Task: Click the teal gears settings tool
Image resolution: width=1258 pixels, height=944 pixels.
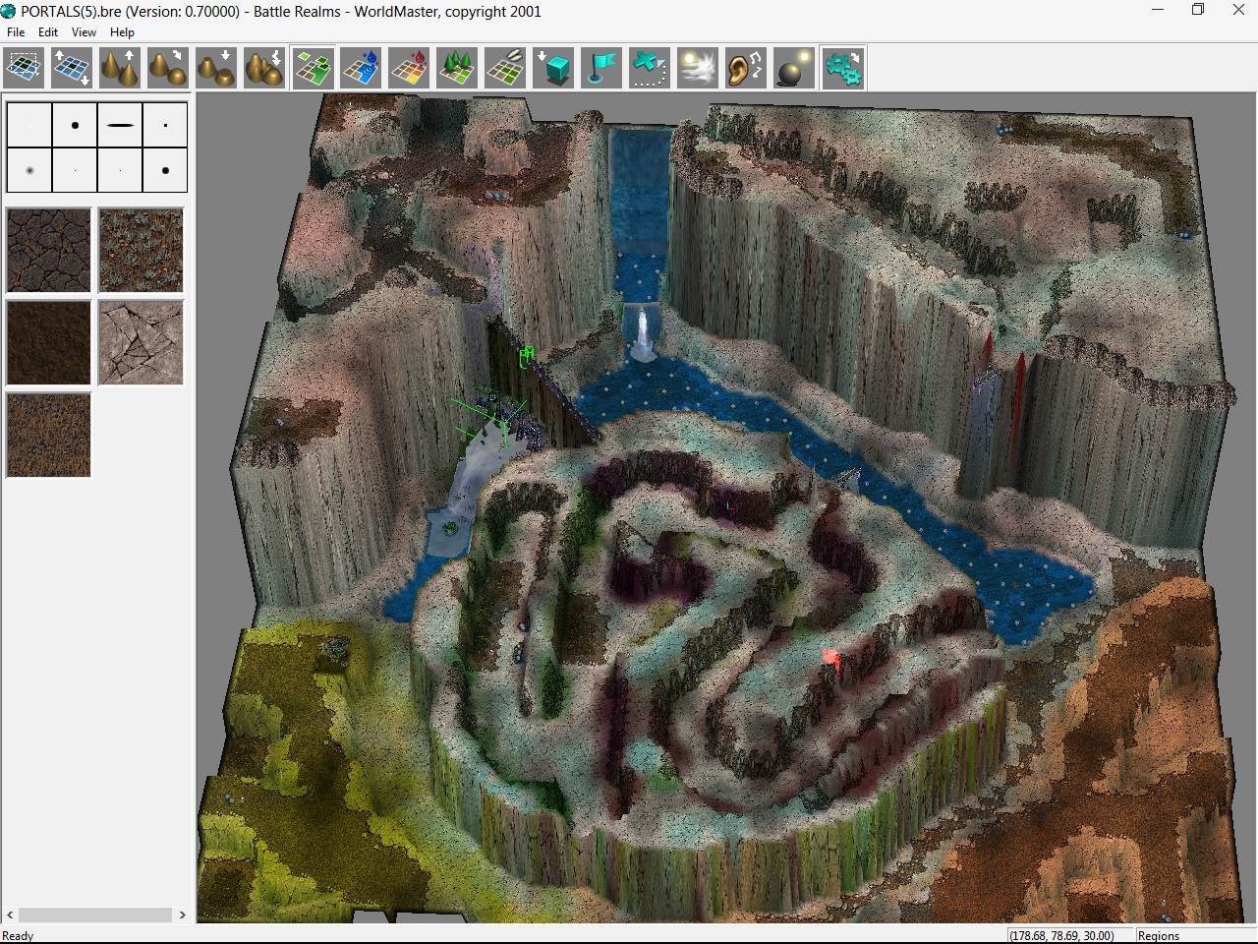Action: (842, 69)
